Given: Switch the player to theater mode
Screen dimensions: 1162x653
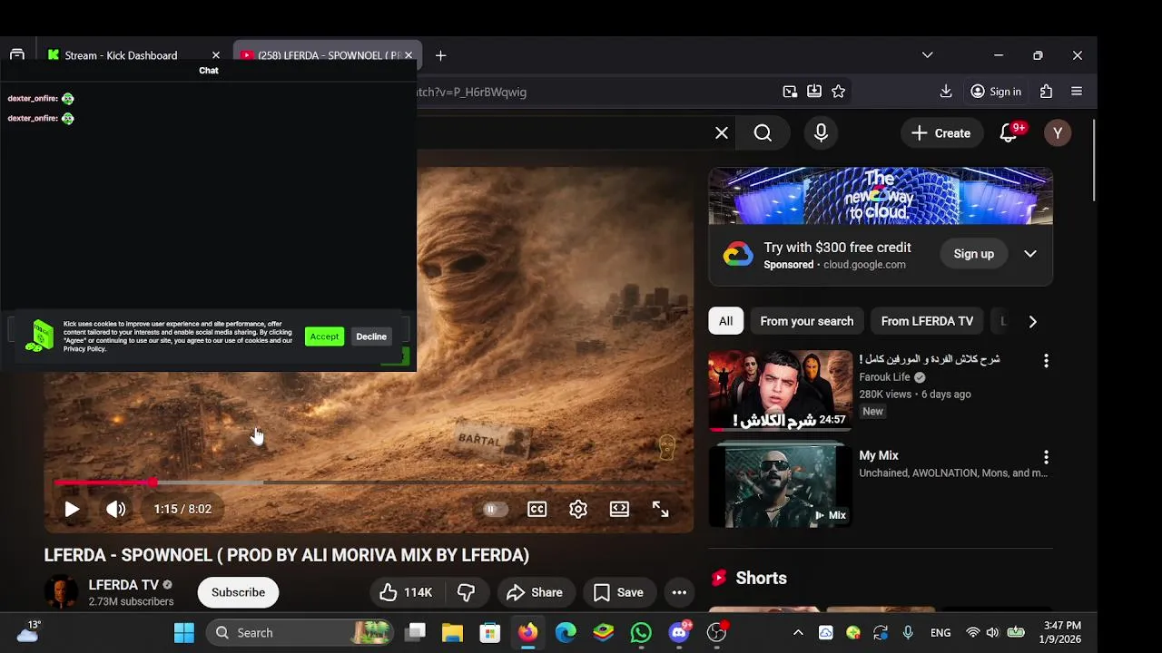Looking at the screenshot, I should point(619,509).
